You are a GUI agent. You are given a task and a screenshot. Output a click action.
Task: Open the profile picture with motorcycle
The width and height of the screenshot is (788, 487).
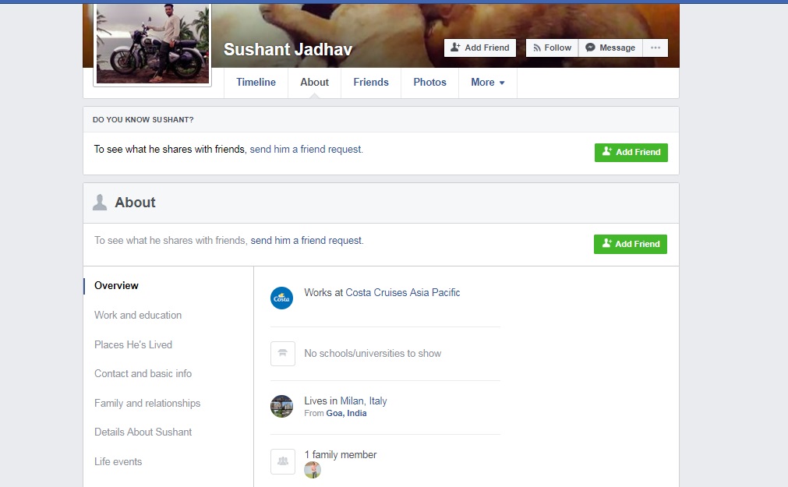click(153, 44)
